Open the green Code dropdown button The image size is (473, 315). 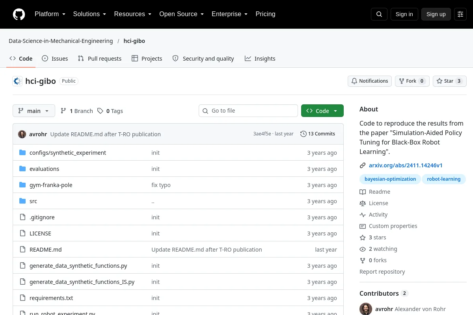[x=322, y=111]
